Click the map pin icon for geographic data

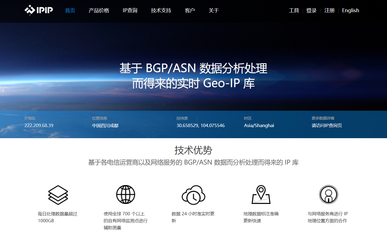tap(261, 194)
